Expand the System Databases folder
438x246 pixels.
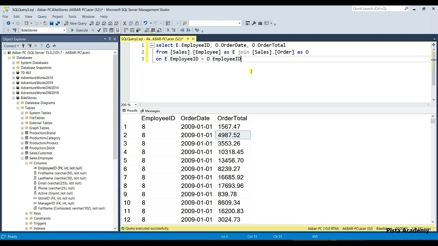click(14, 63)
